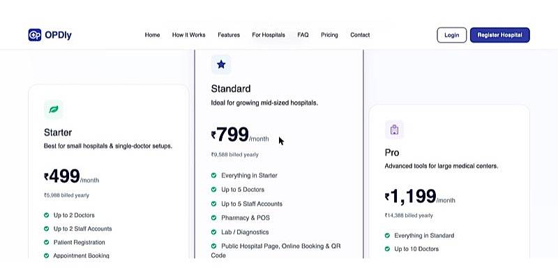The height and width of the screenshot is (279, 558).
Task: Go to the Home nav link
Action: pyautogui.click(x=152, y=35)
